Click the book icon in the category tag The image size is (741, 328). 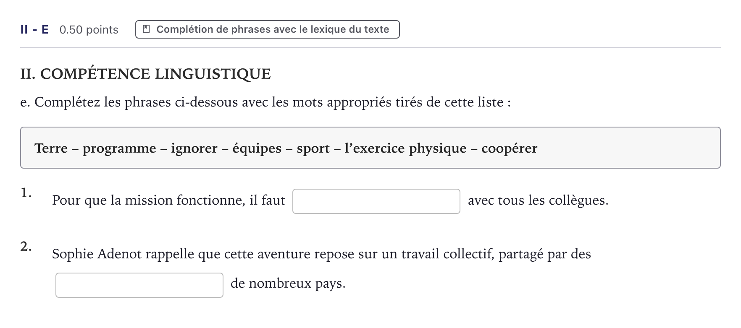pos(146,29)
